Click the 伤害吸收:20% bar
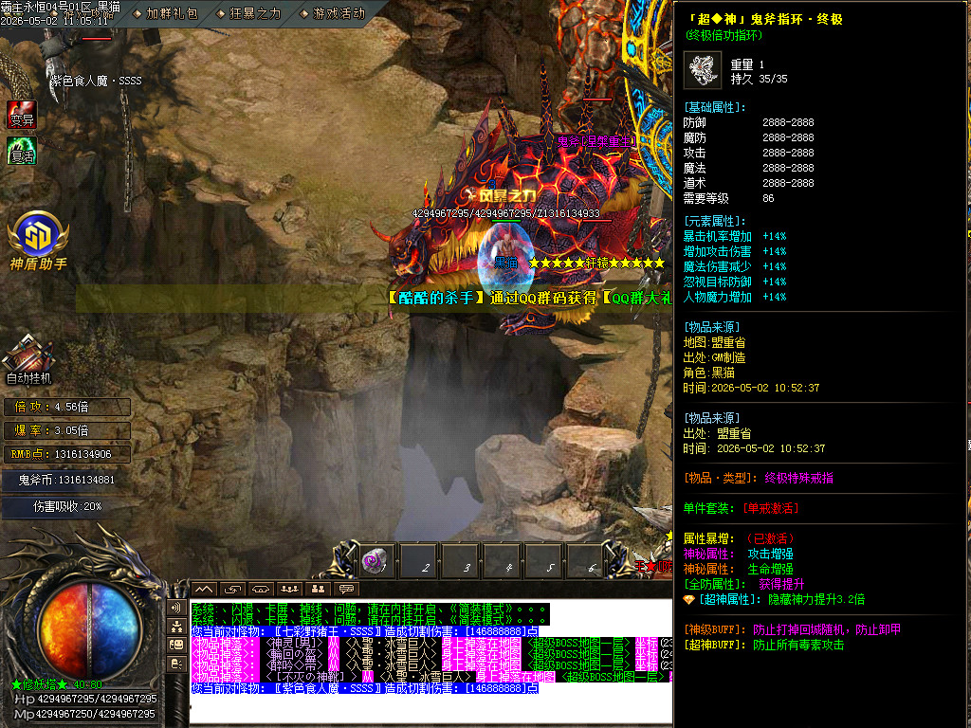The image size is (971, 728). pyautogui.click(x=67, y=506)
